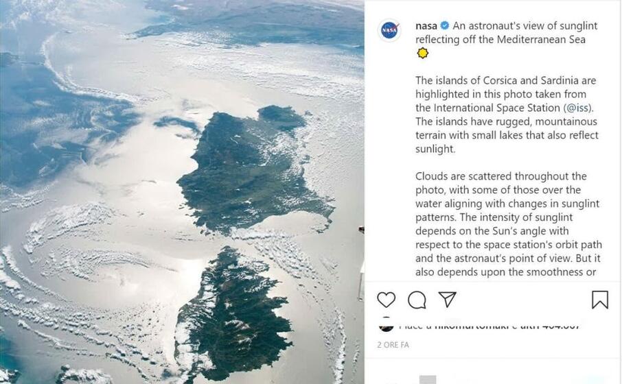Click the Corsica island in the photo
Image resolution: width=622 pixels, height=384 pixels.
point(233,315)
